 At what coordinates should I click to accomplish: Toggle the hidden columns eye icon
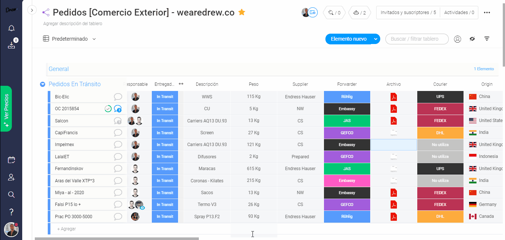point(472,39)
